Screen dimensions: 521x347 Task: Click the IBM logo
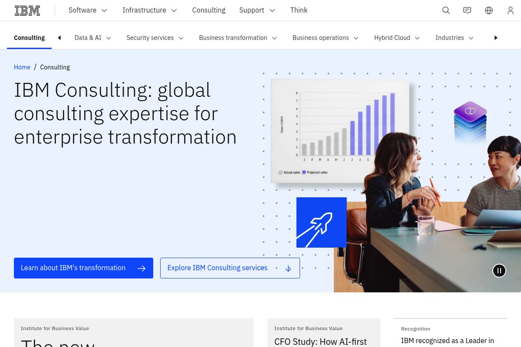click(x=27, y=10)
